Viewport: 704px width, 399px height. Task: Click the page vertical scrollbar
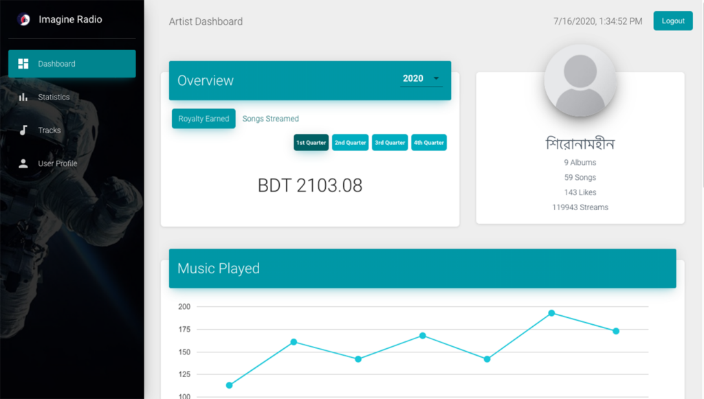[701, 103]
